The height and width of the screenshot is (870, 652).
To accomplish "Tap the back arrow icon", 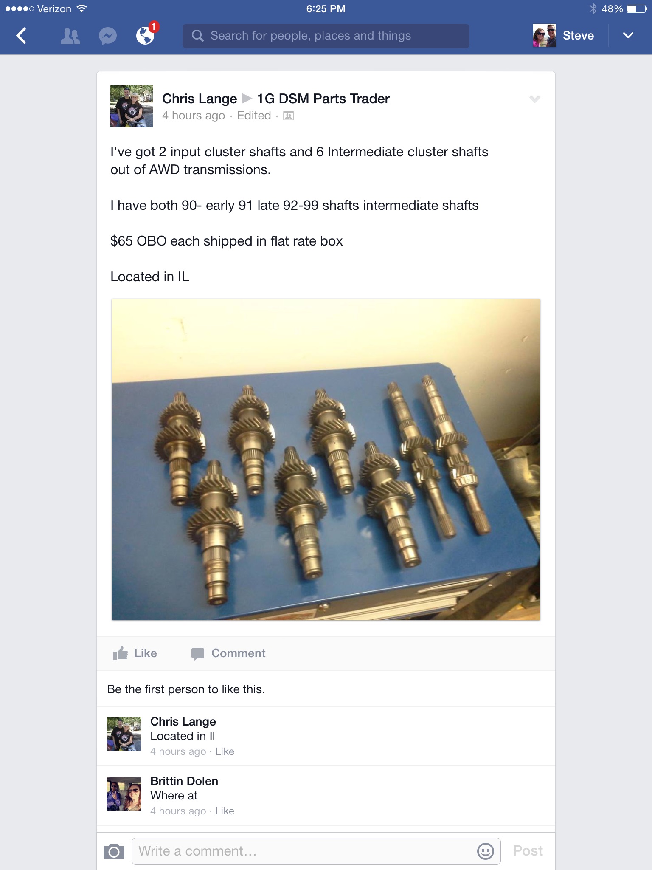I will pyautogui.click(x=21, y=36).
